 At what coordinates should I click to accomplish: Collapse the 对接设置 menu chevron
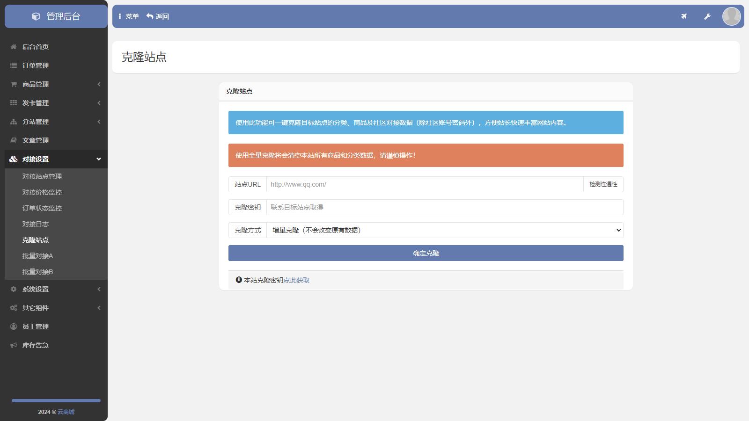tap(99, 159)
